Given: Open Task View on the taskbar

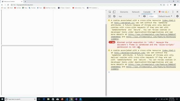Looking at the screenshot, I should 39,99.
